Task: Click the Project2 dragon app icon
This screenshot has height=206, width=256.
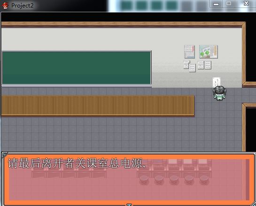Action: 5,5
